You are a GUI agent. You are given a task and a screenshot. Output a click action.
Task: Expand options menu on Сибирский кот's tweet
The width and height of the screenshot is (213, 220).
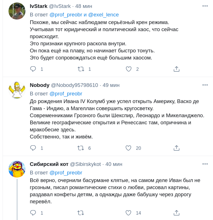[205, 164]
